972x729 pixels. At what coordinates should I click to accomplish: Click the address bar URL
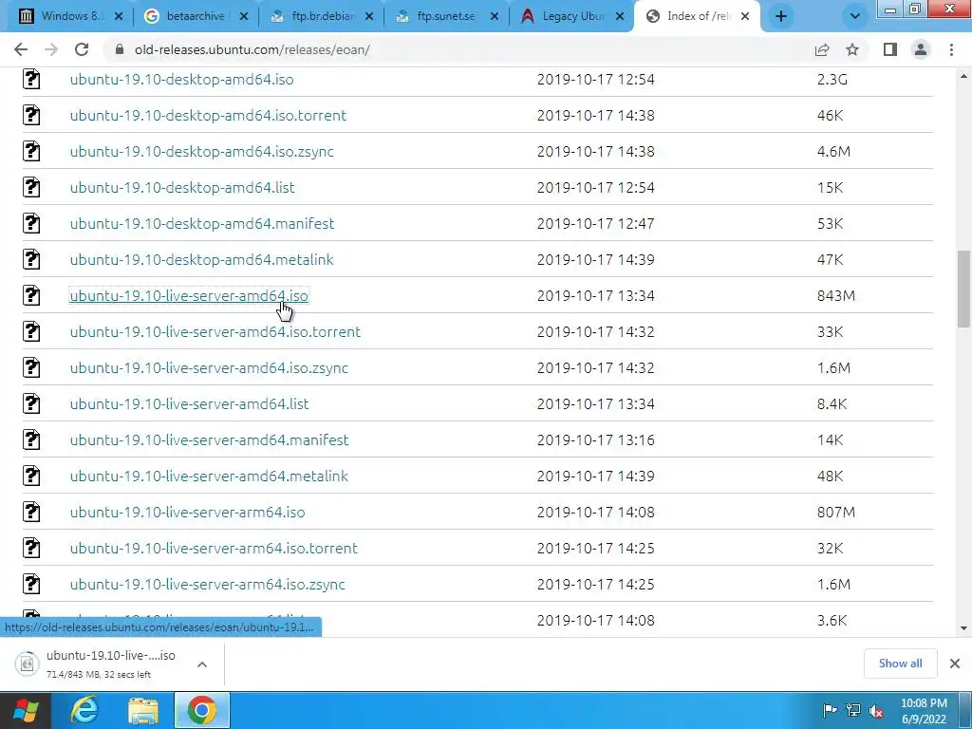[252, 49]
